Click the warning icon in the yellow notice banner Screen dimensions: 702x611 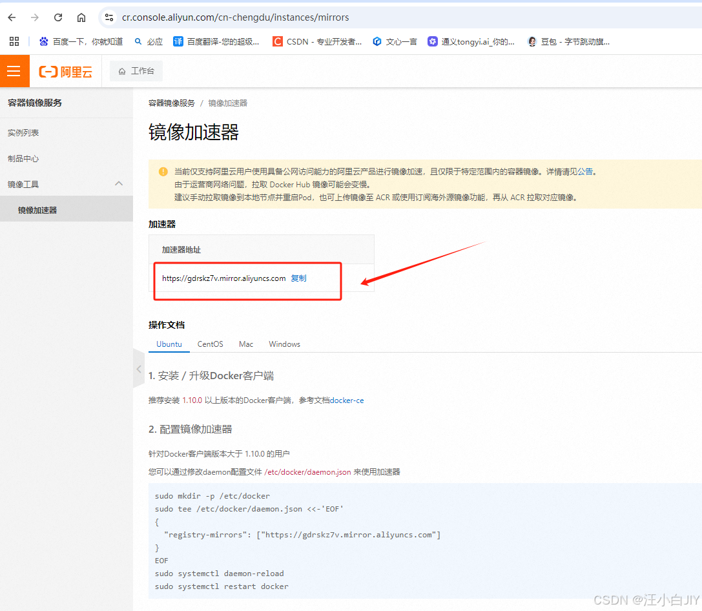[163, 171]
